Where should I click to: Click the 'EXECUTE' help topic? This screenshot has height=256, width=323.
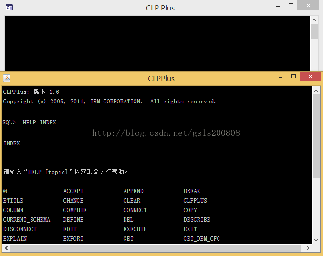tap(135, 229)
